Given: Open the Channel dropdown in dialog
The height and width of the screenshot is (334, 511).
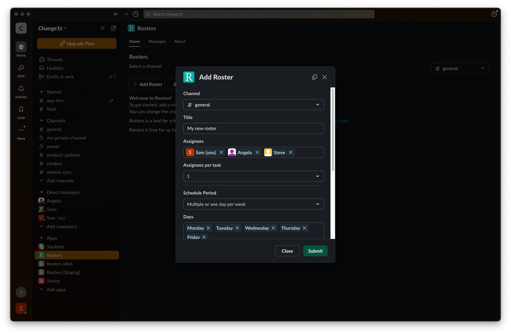Looking at the screenshot, I should (x=254, y=105).
